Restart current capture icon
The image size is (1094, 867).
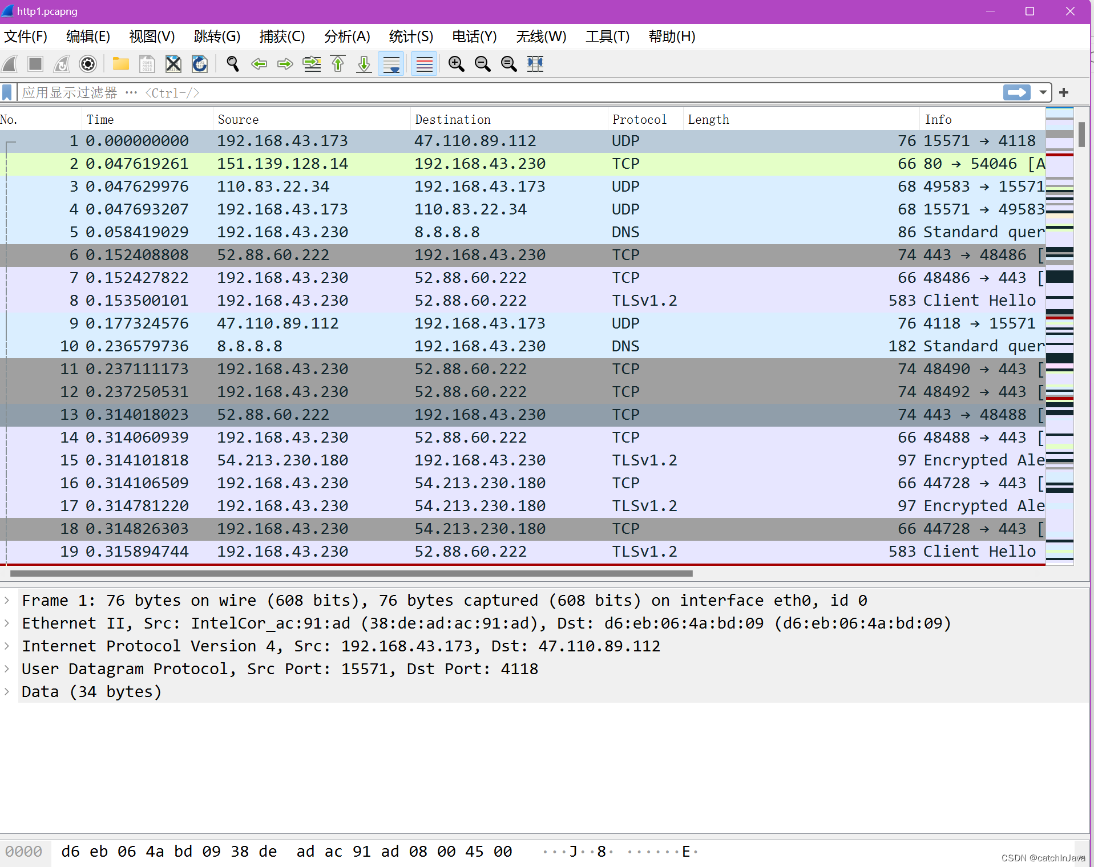click(62, 64)
